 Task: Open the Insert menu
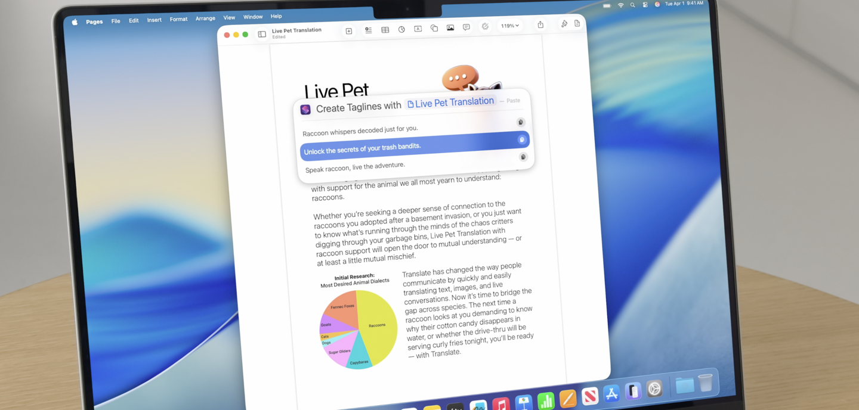pos(154,19)
